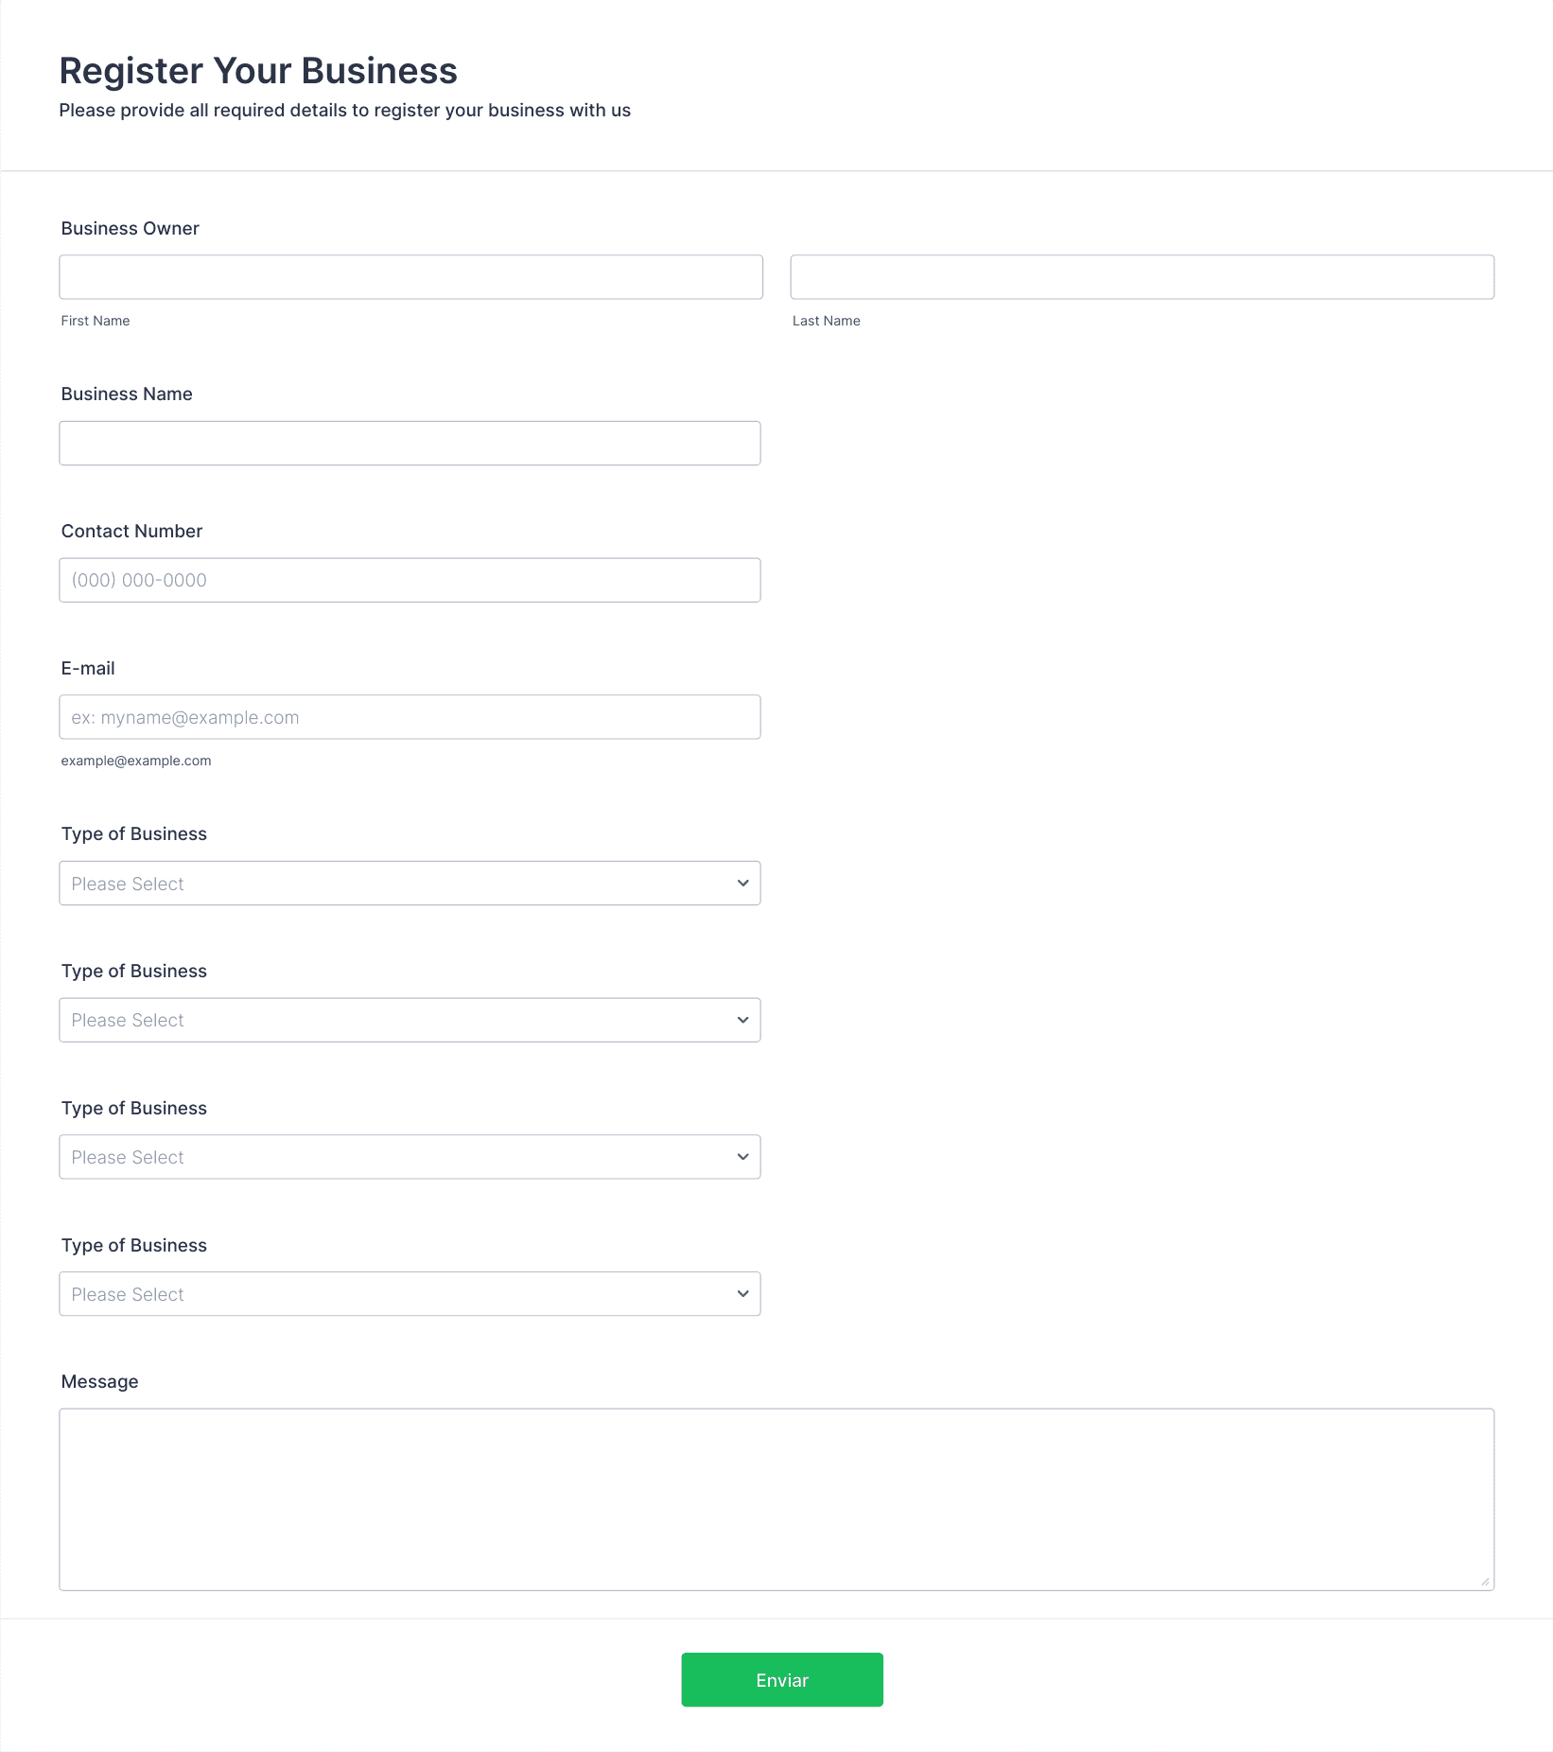Click the chevron arrow of the third business type select
The image size is (1553, 1752).
point(742,1157)
